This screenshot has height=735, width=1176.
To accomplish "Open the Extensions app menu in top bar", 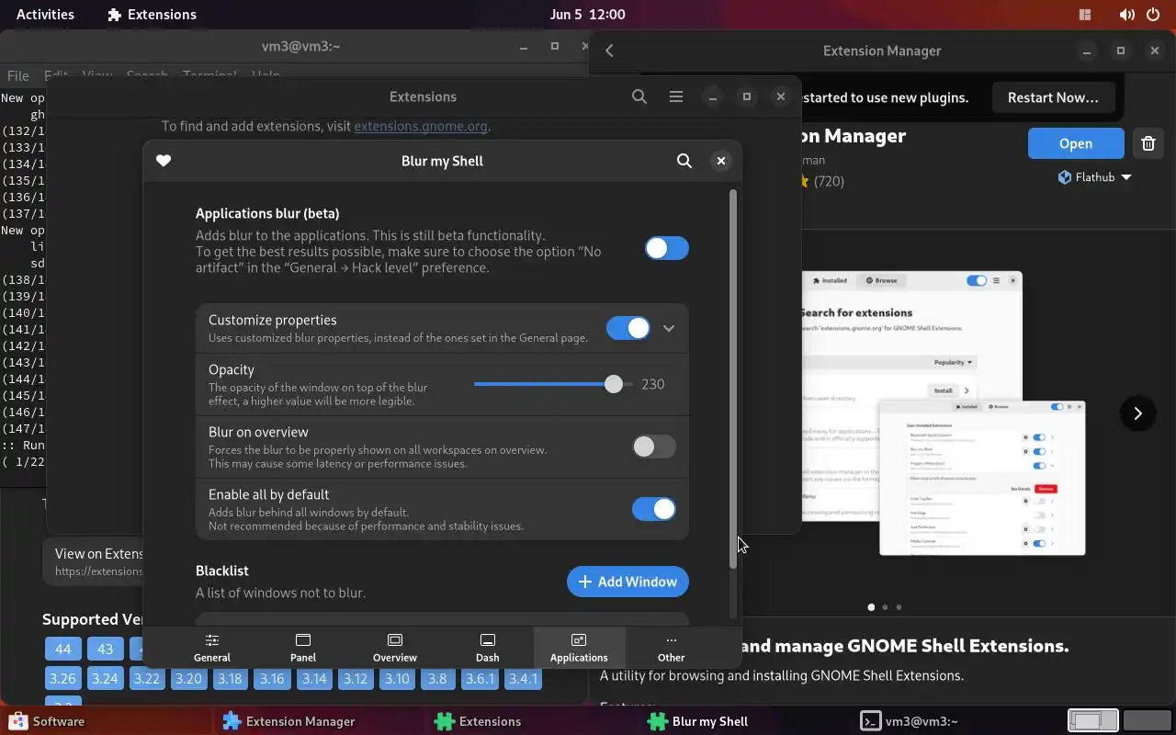I will click(x=152, y=15).
